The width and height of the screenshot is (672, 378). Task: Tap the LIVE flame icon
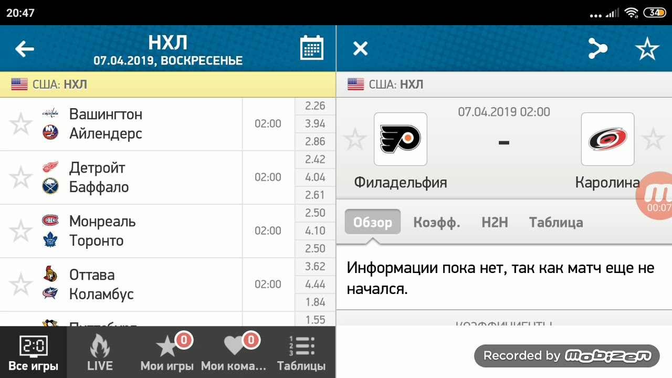tap(100, 345)
